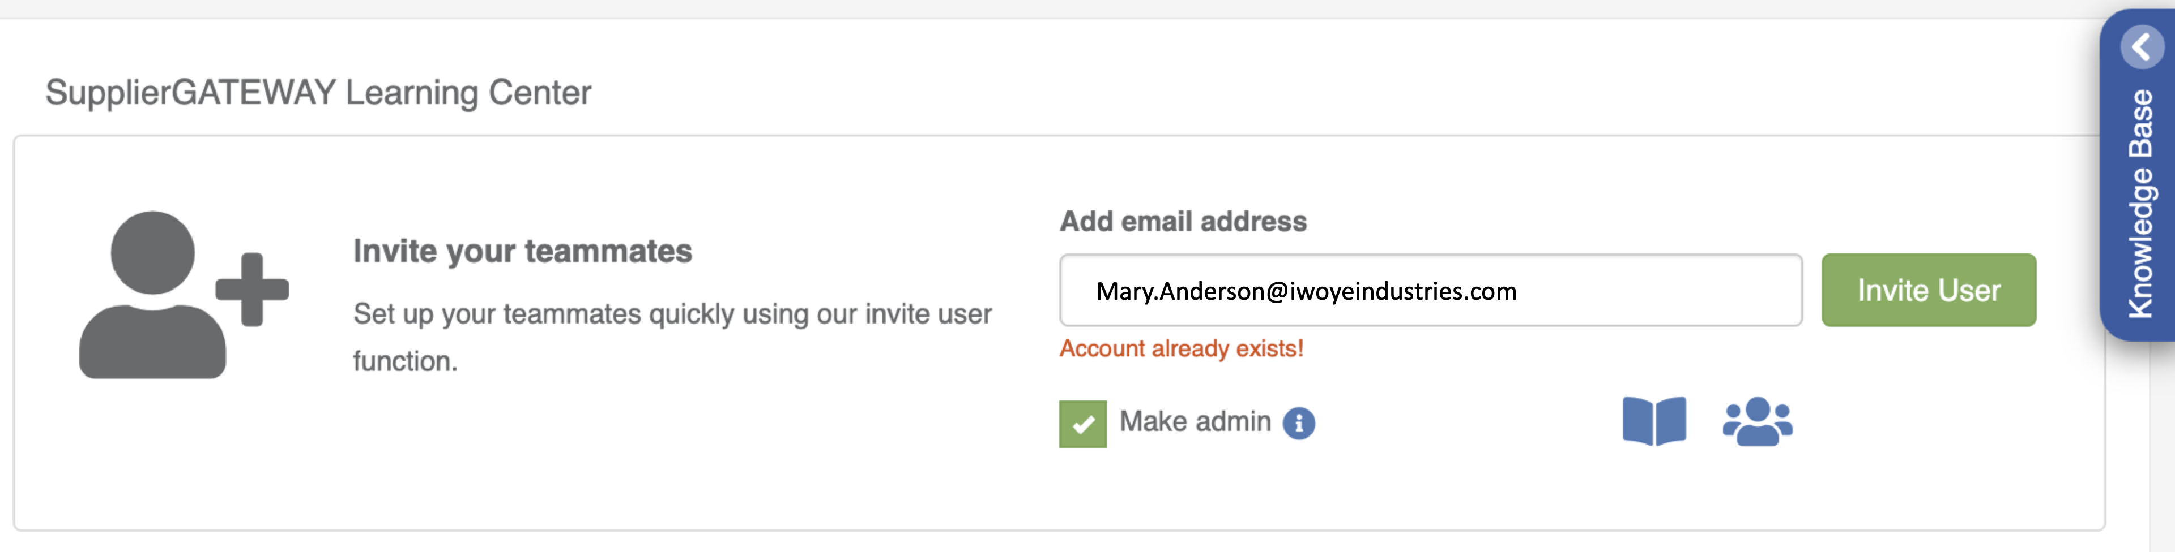
Task: Click the word 'function.' in the description
Action: tap(404, 361)
